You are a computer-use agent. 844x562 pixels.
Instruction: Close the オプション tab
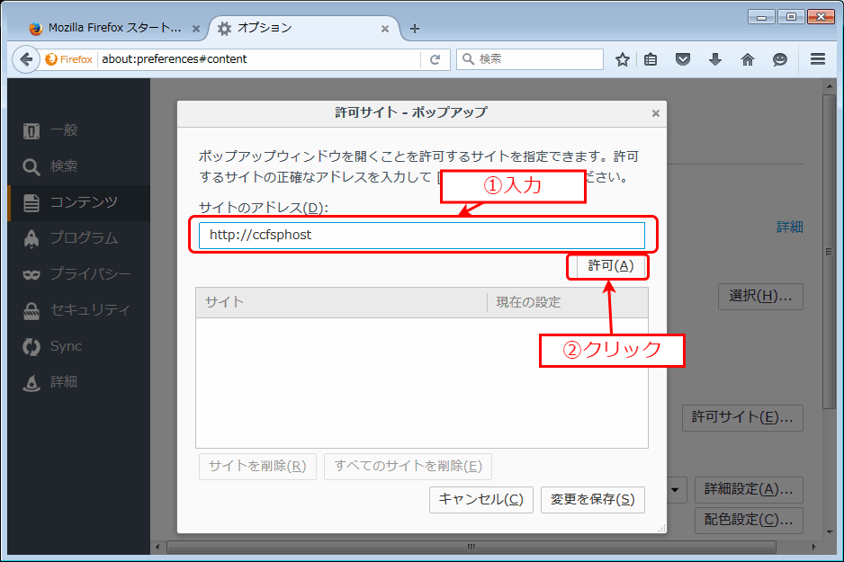(x=385, y=29)
